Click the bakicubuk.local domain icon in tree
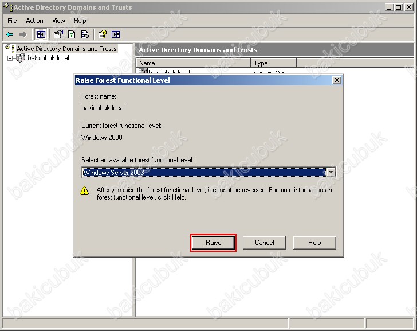 21,58
